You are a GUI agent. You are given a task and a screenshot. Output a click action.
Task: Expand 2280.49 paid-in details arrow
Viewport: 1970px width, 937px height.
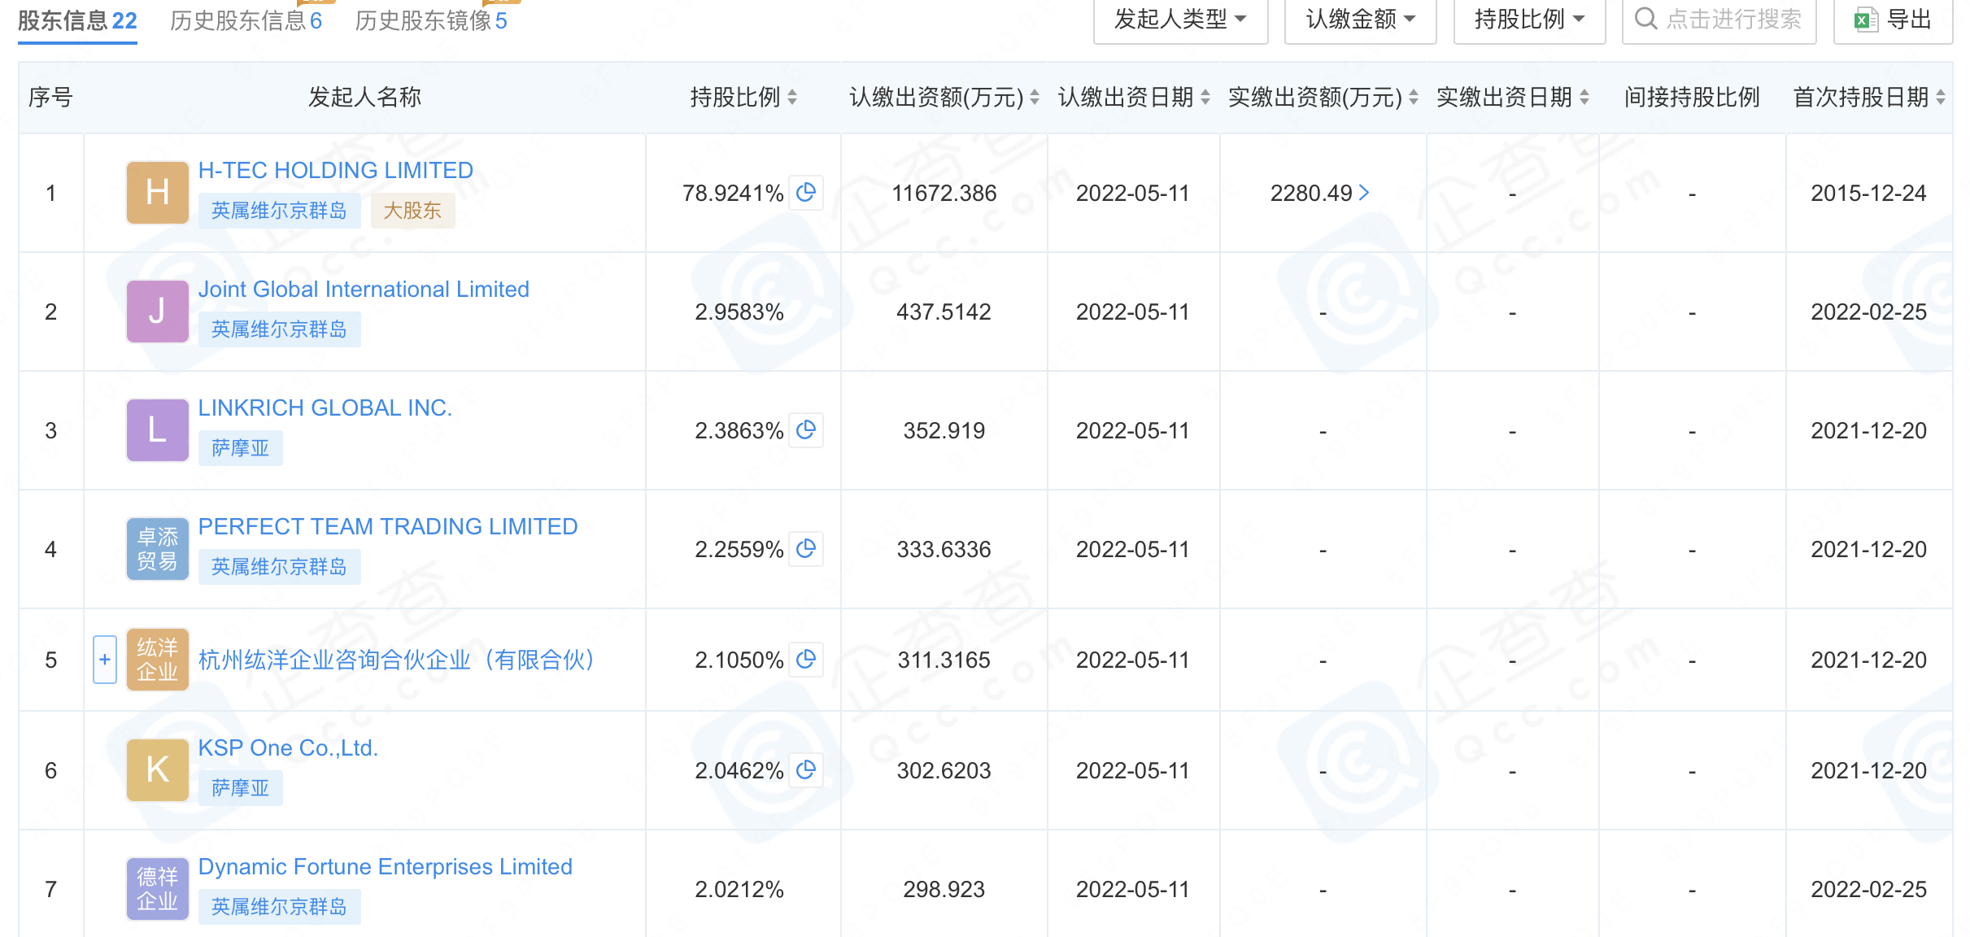pyautogui.click(x=1365, y=193)
